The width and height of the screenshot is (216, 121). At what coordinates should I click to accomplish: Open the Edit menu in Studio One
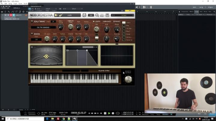point(6,4)
